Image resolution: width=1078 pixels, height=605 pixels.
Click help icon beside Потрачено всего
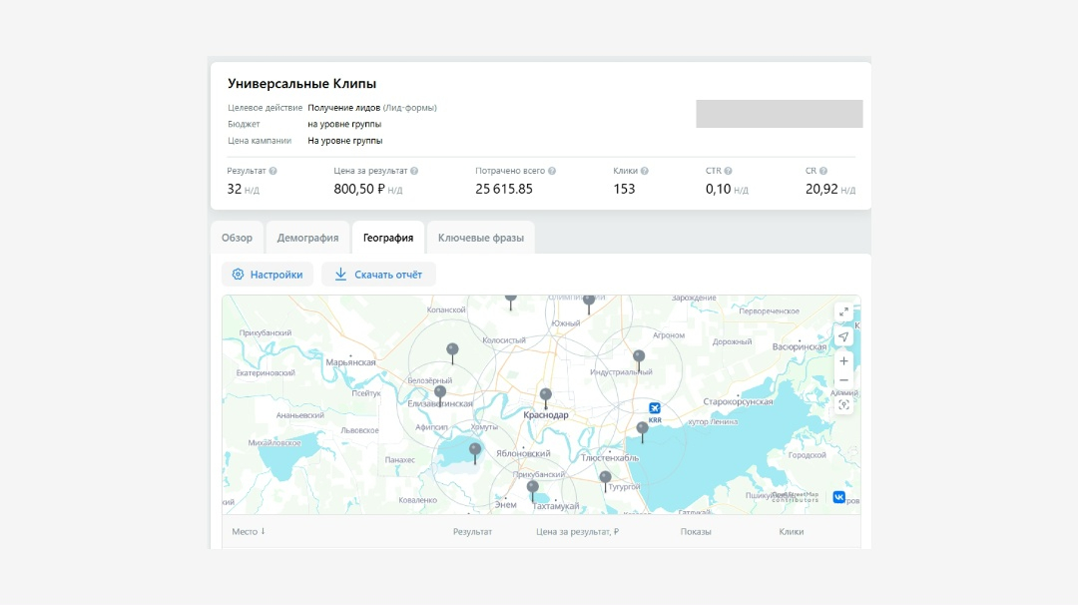[552, 171]
